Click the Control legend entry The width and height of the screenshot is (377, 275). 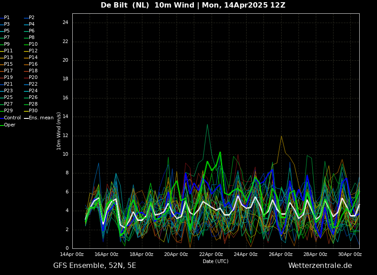click(12, 118)
